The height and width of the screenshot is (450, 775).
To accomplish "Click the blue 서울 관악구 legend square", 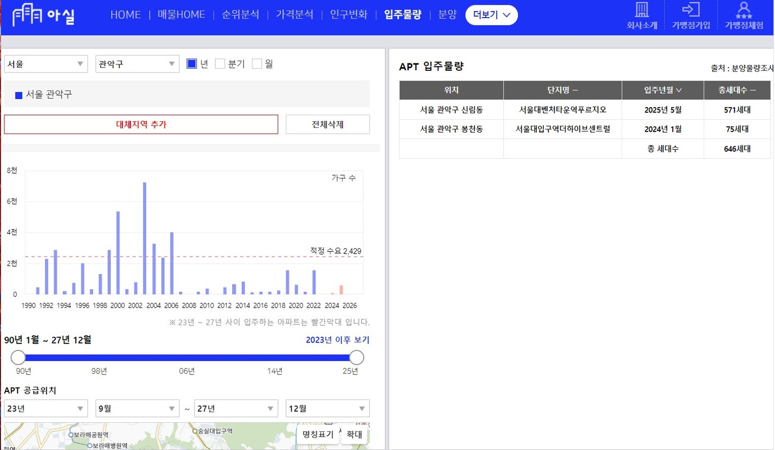I will (19, 95).
